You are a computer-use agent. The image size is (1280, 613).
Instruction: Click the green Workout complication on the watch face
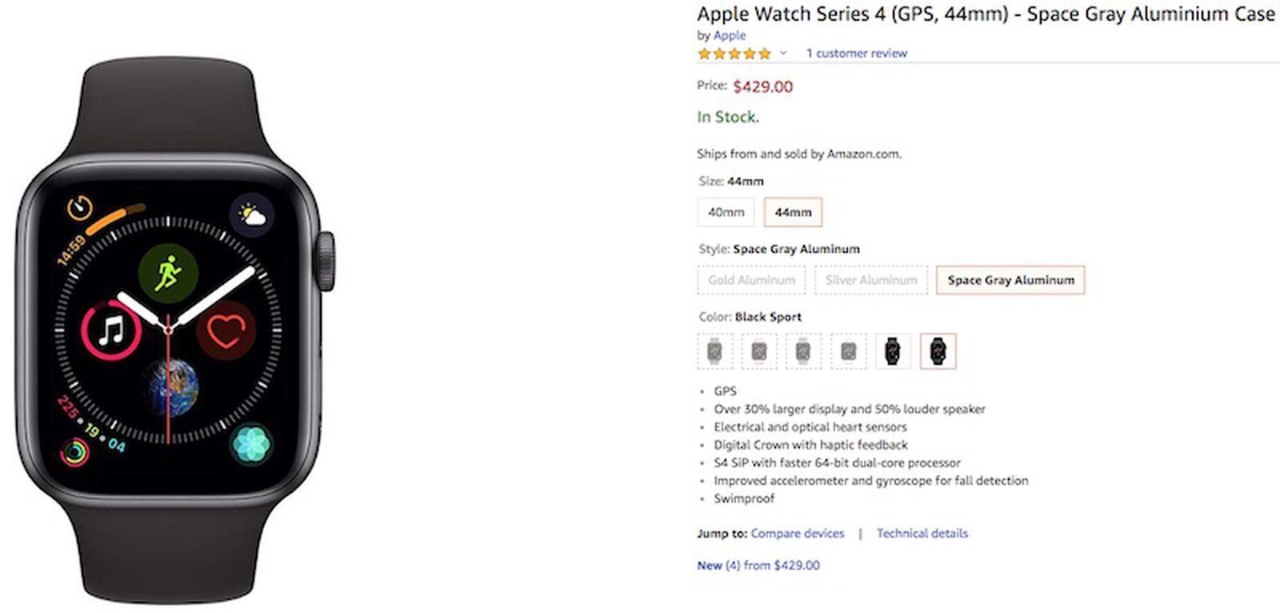[x=170, y=272]
